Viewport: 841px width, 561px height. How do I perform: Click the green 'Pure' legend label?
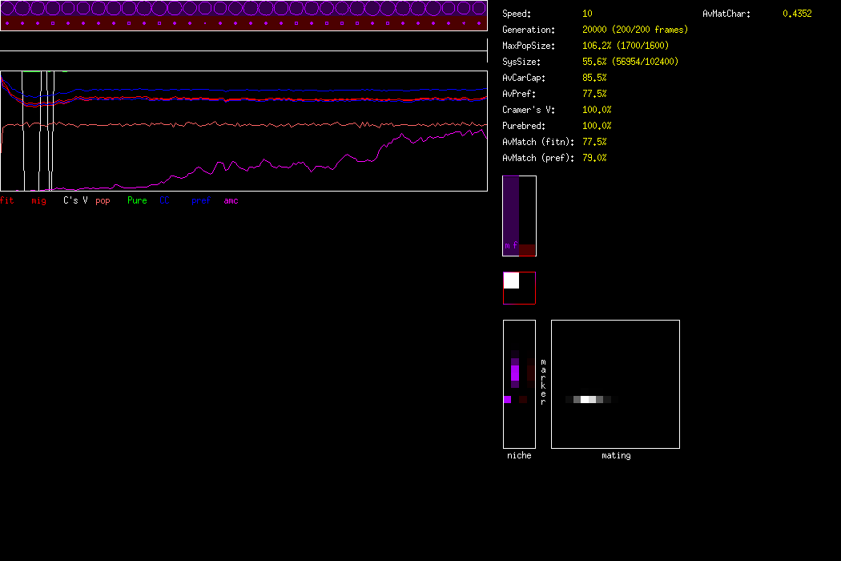[x=137, y=200]
